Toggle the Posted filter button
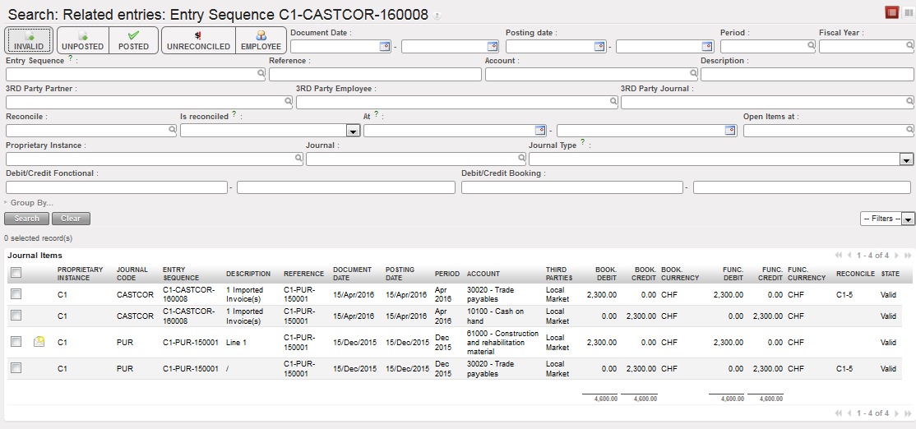916x429 pixels. (x=133, y=40)
